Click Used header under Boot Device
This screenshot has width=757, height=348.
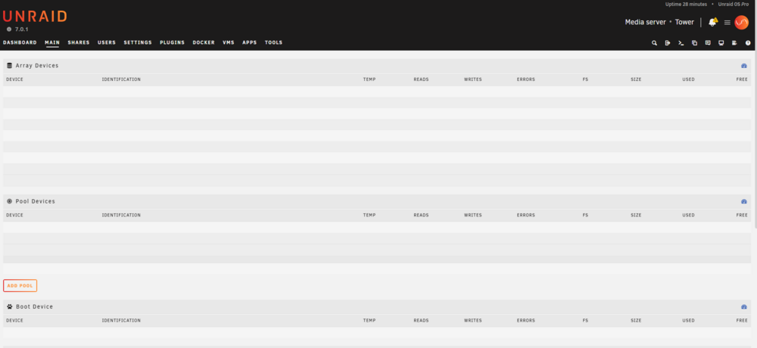tap(688, 321)
